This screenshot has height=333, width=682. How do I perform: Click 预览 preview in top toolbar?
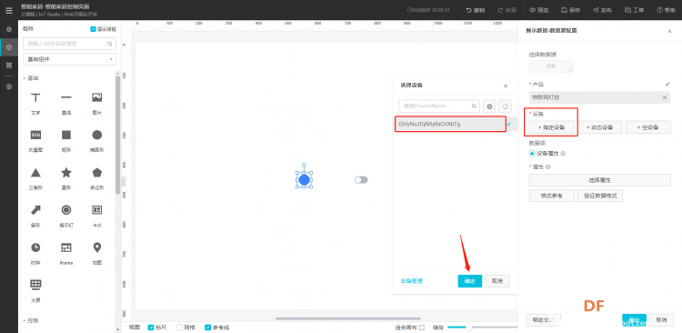pos(539,10)
